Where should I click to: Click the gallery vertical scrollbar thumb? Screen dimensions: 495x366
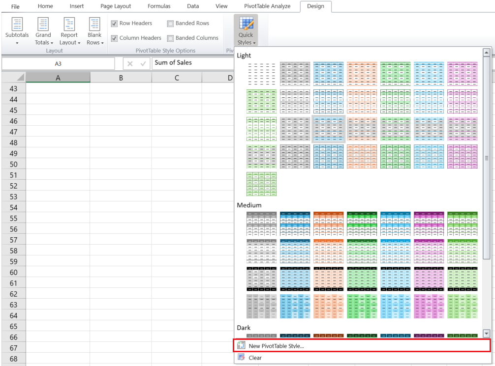(x=487, y=158)
